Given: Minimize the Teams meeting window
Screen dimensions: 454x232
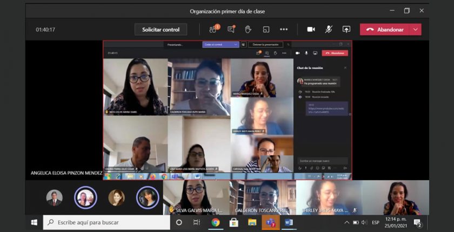Looking at the screenshot, I should click(392, 11).
